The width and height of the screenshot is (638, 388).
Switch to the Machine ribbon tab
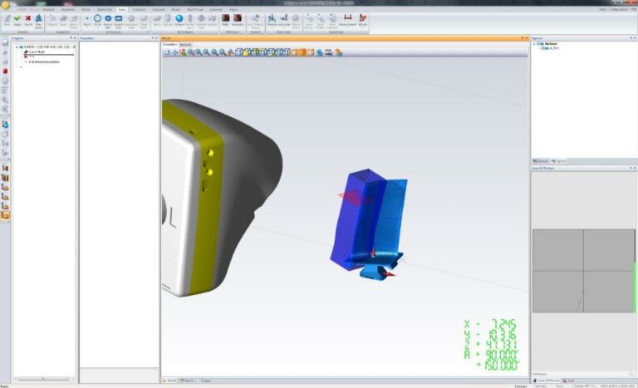48,9
